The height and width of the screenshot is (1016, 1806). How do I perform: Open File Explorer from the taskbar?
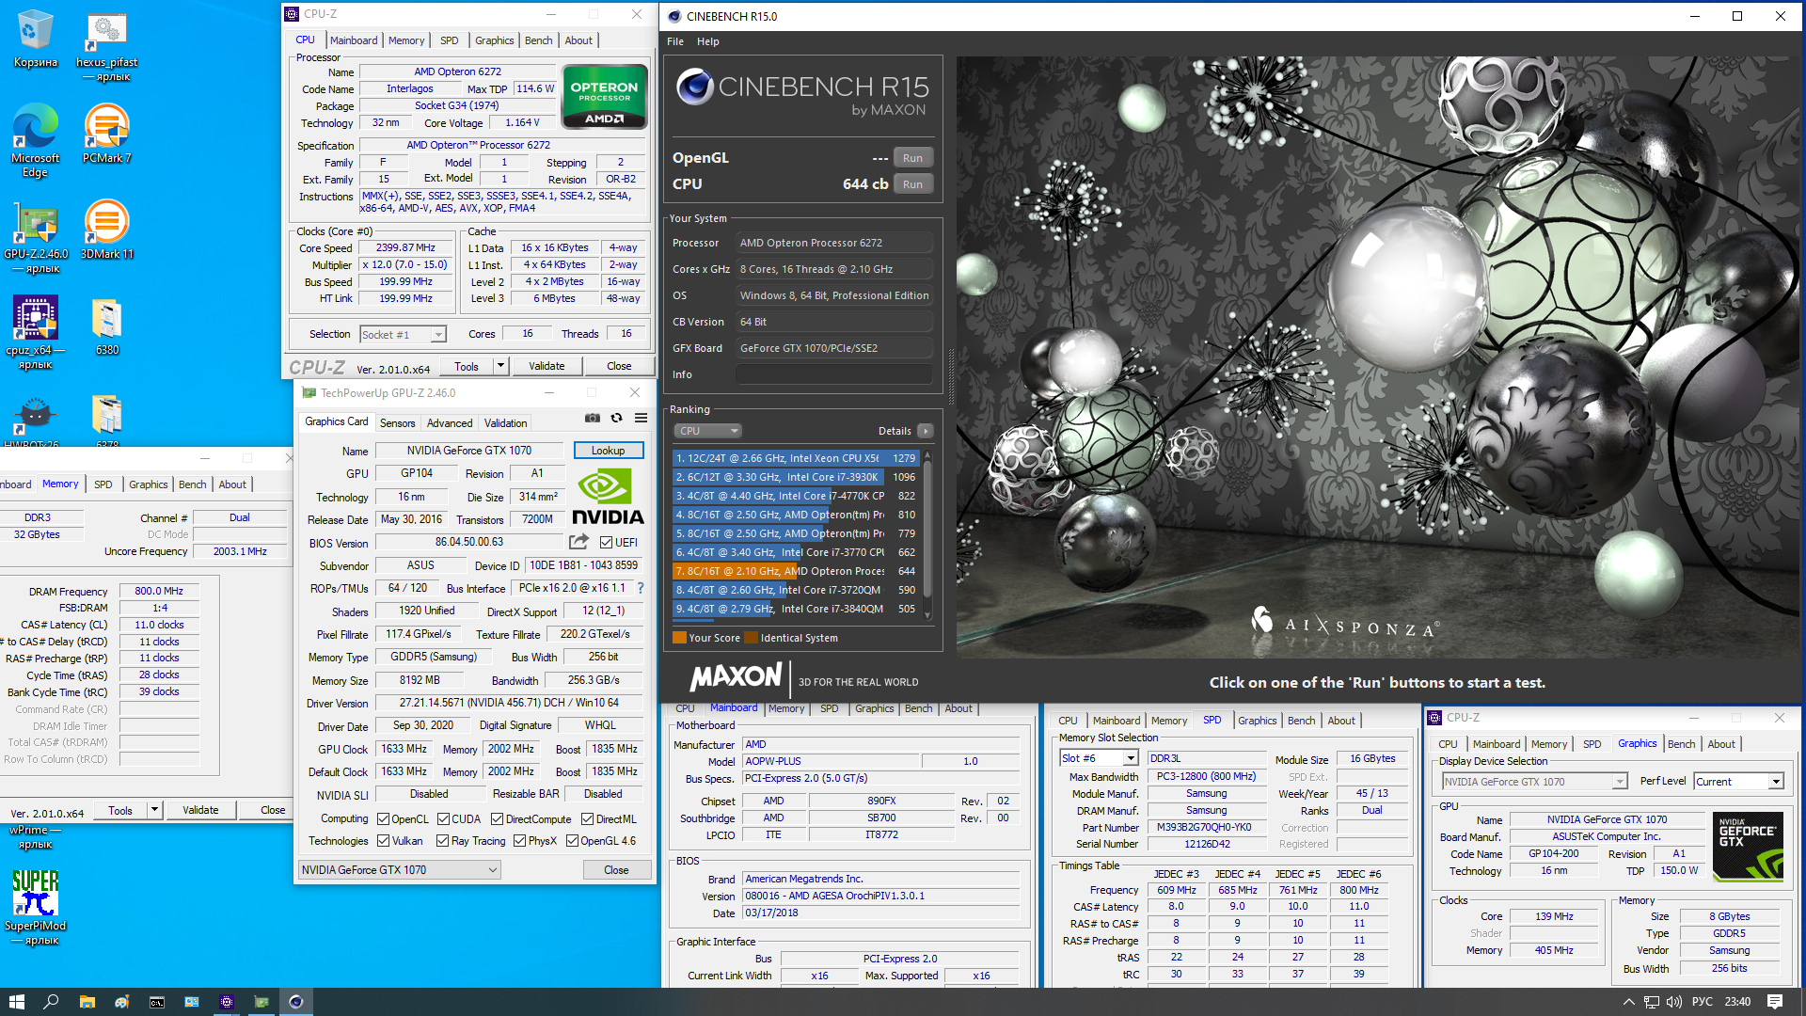click(87, 1002)
